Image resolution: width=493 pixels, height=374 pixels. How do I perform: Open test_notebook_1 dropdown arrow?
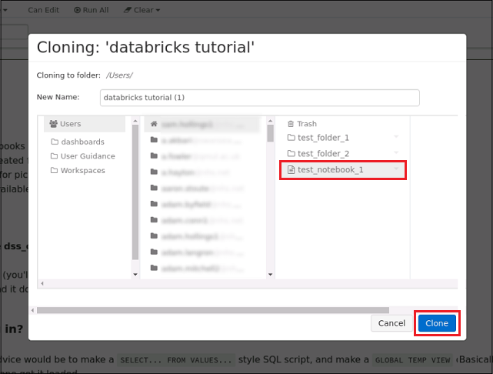pos(396,169)
